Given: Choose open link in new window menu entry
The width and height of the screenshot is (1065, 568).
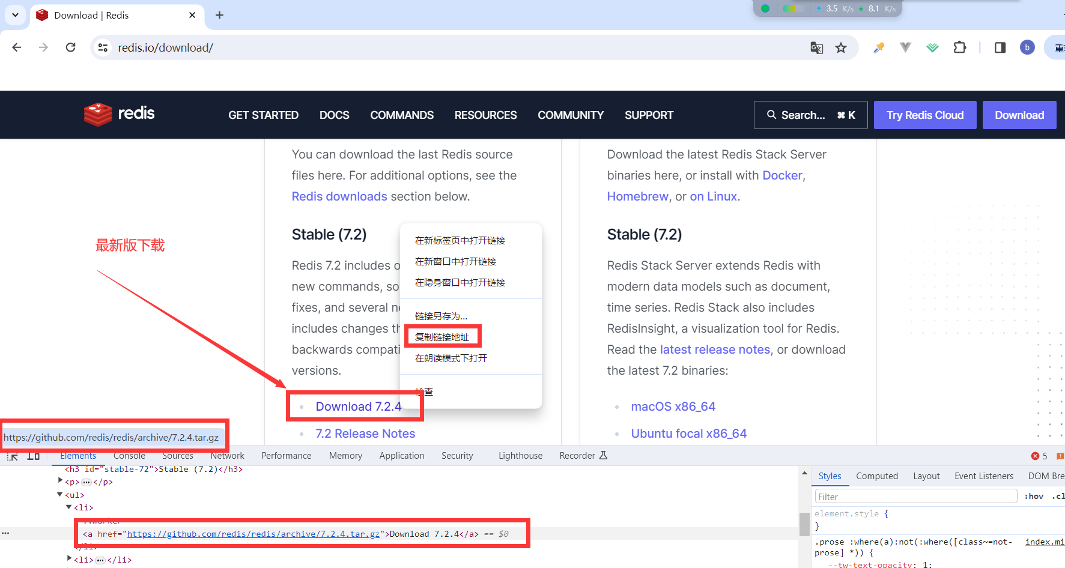Looking at the screenshot, I should [471, 261].
